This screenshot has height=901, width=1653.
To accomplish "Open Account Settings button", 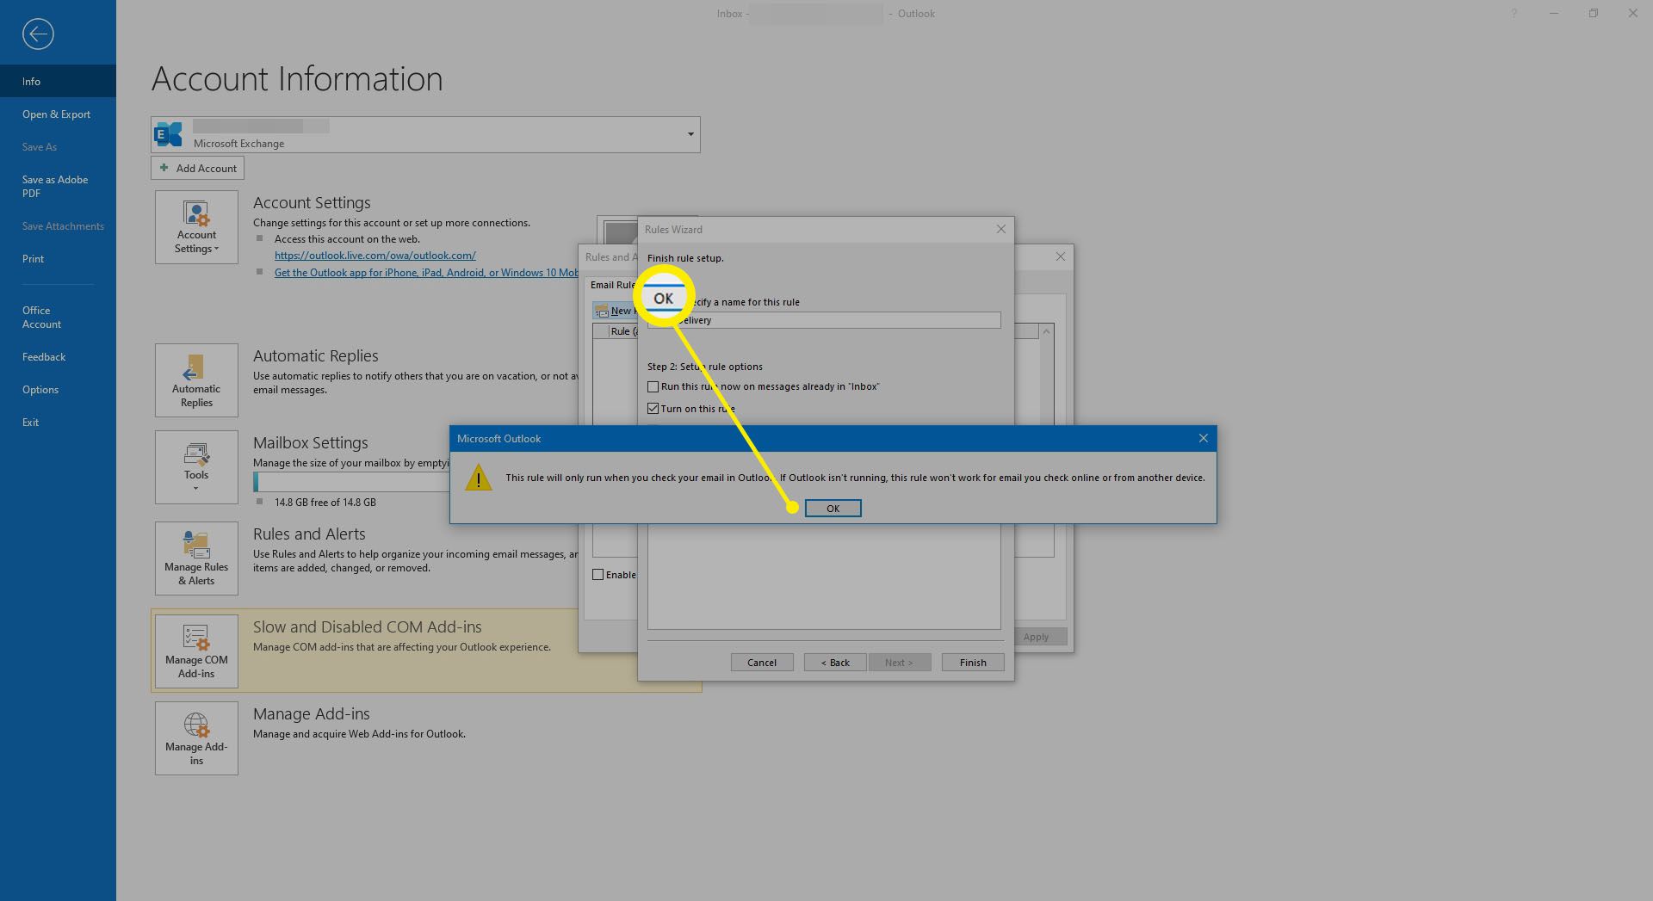I will [x=196, y=227].
